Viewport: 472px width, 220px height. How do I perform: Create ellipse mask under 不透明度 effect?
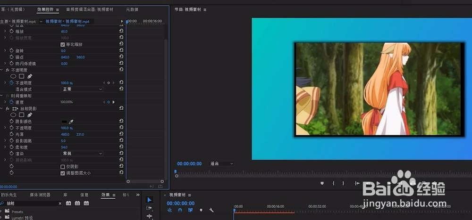[x=13, y=76]
